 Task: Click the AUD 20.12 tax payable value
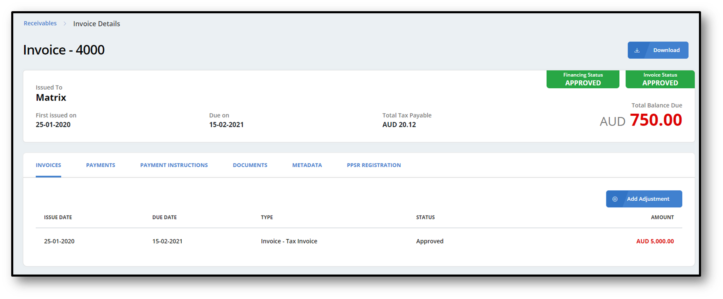click(399, 124)
